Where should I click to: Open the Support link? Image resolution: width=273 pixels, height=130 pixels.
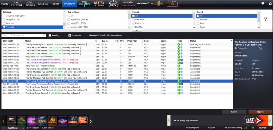point(211,128)
